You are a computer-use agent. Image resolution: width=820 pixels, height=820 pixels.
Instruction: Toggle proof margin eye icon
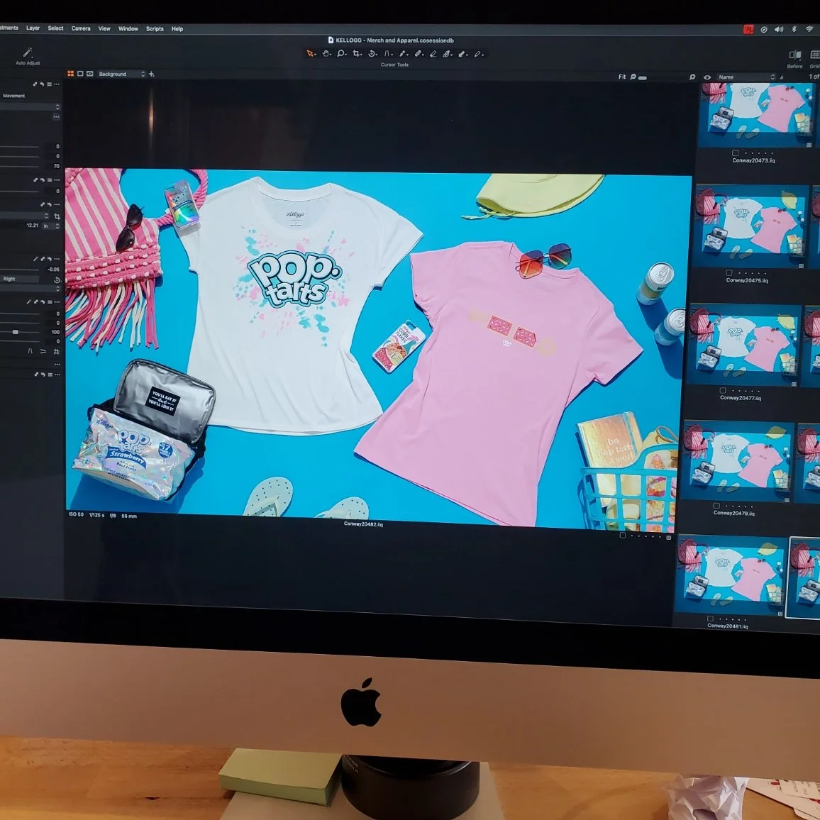[x=89, y=74]
